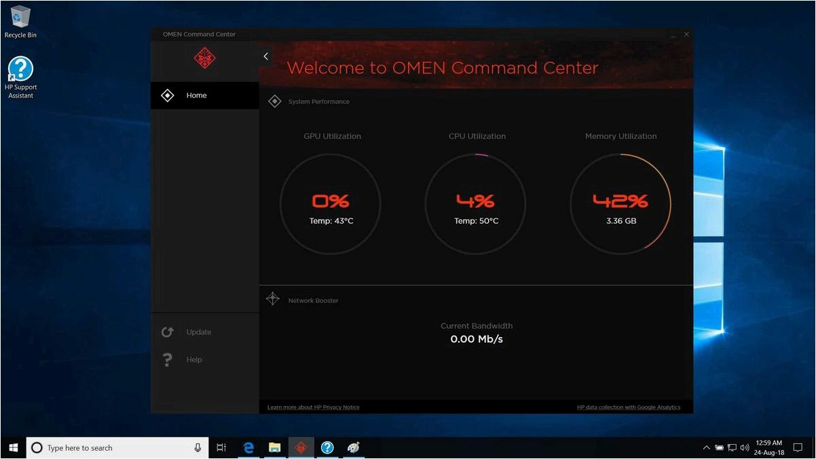Click the Network Booster heading
Viewport: 816px width, 459px height.
point(313,300)
